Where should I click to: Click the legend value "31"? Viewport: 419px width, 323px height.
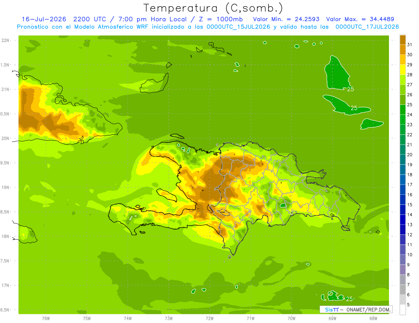[410, 45]
